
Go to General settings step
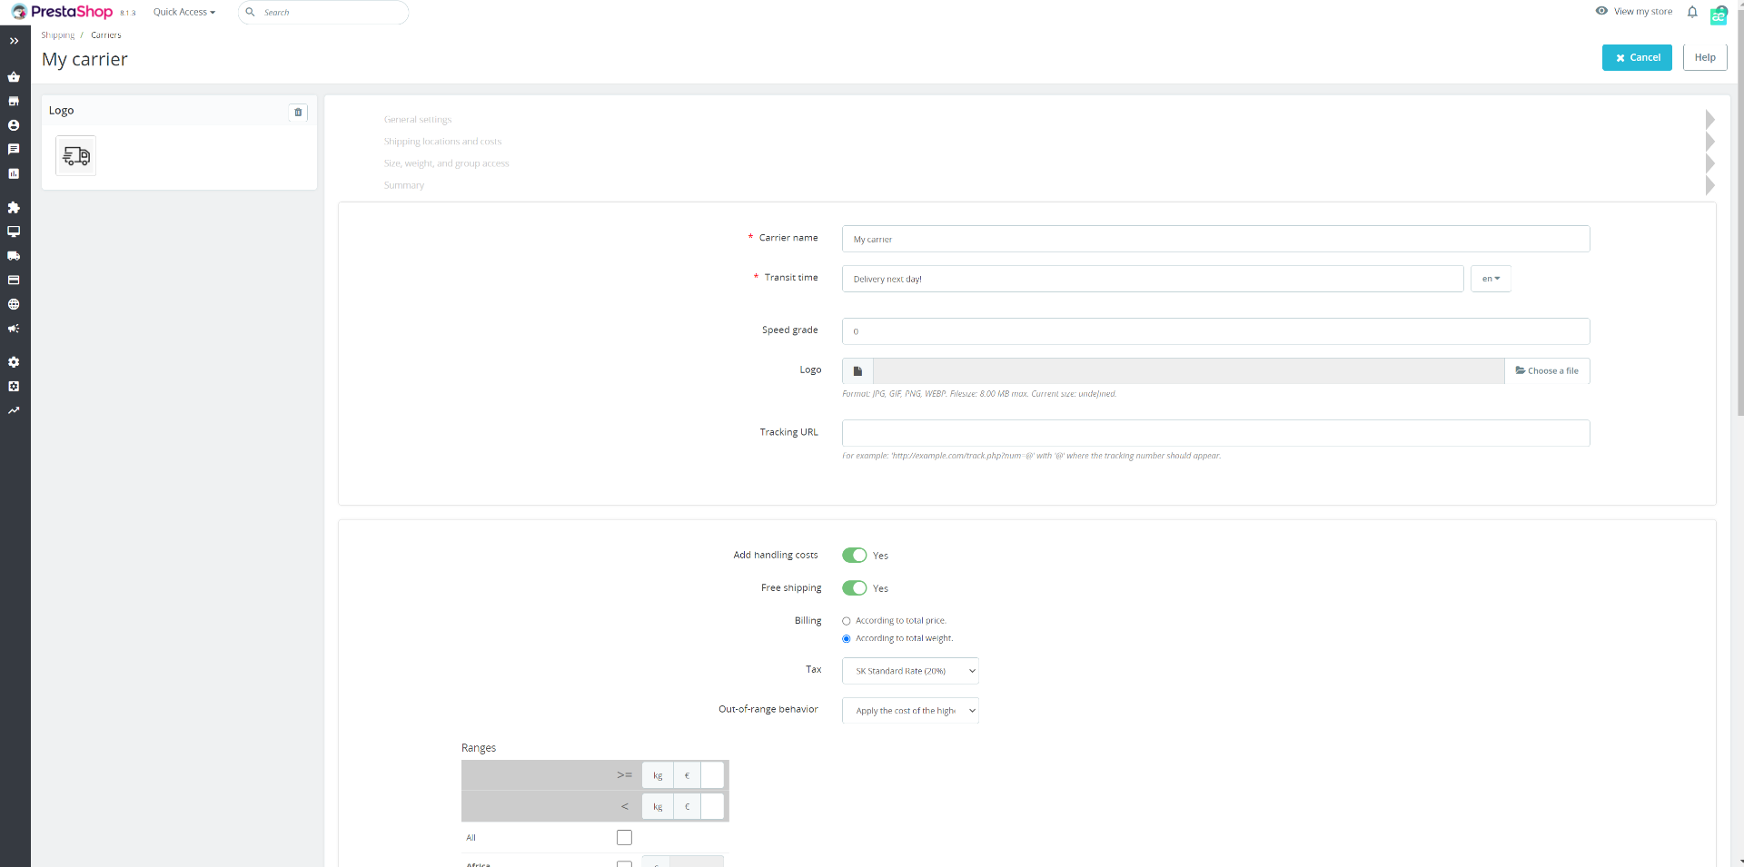point(418,120)
